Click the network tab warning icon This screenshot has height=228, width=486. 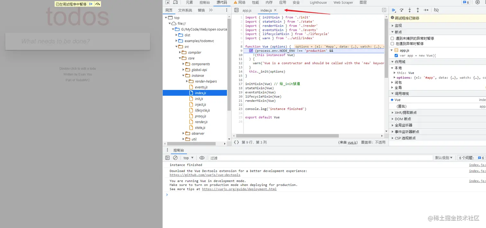point(235,2)
